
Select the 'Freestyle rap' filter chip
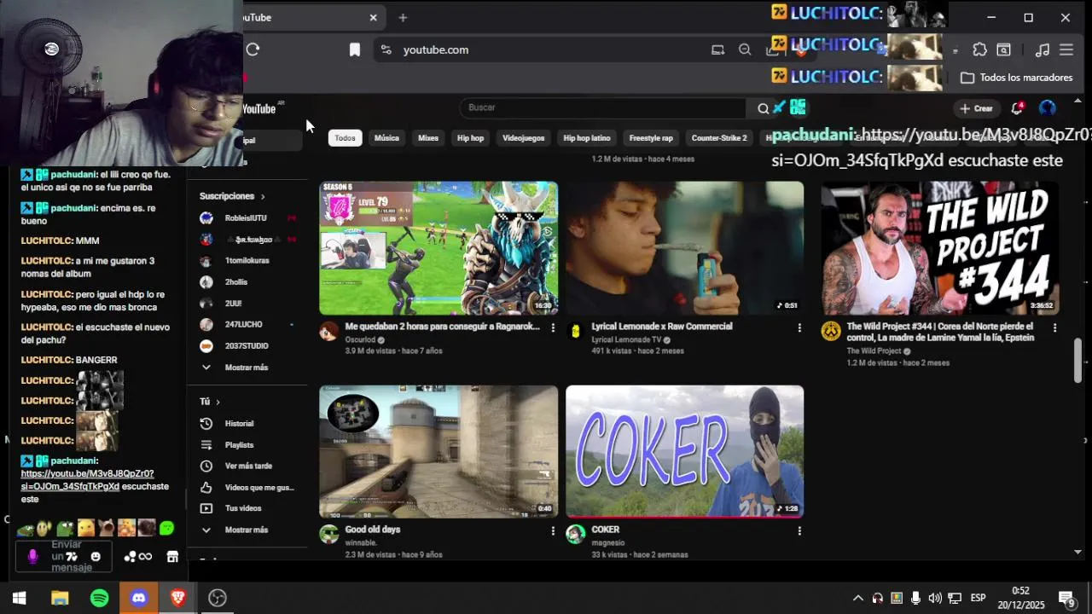(651, 138)
